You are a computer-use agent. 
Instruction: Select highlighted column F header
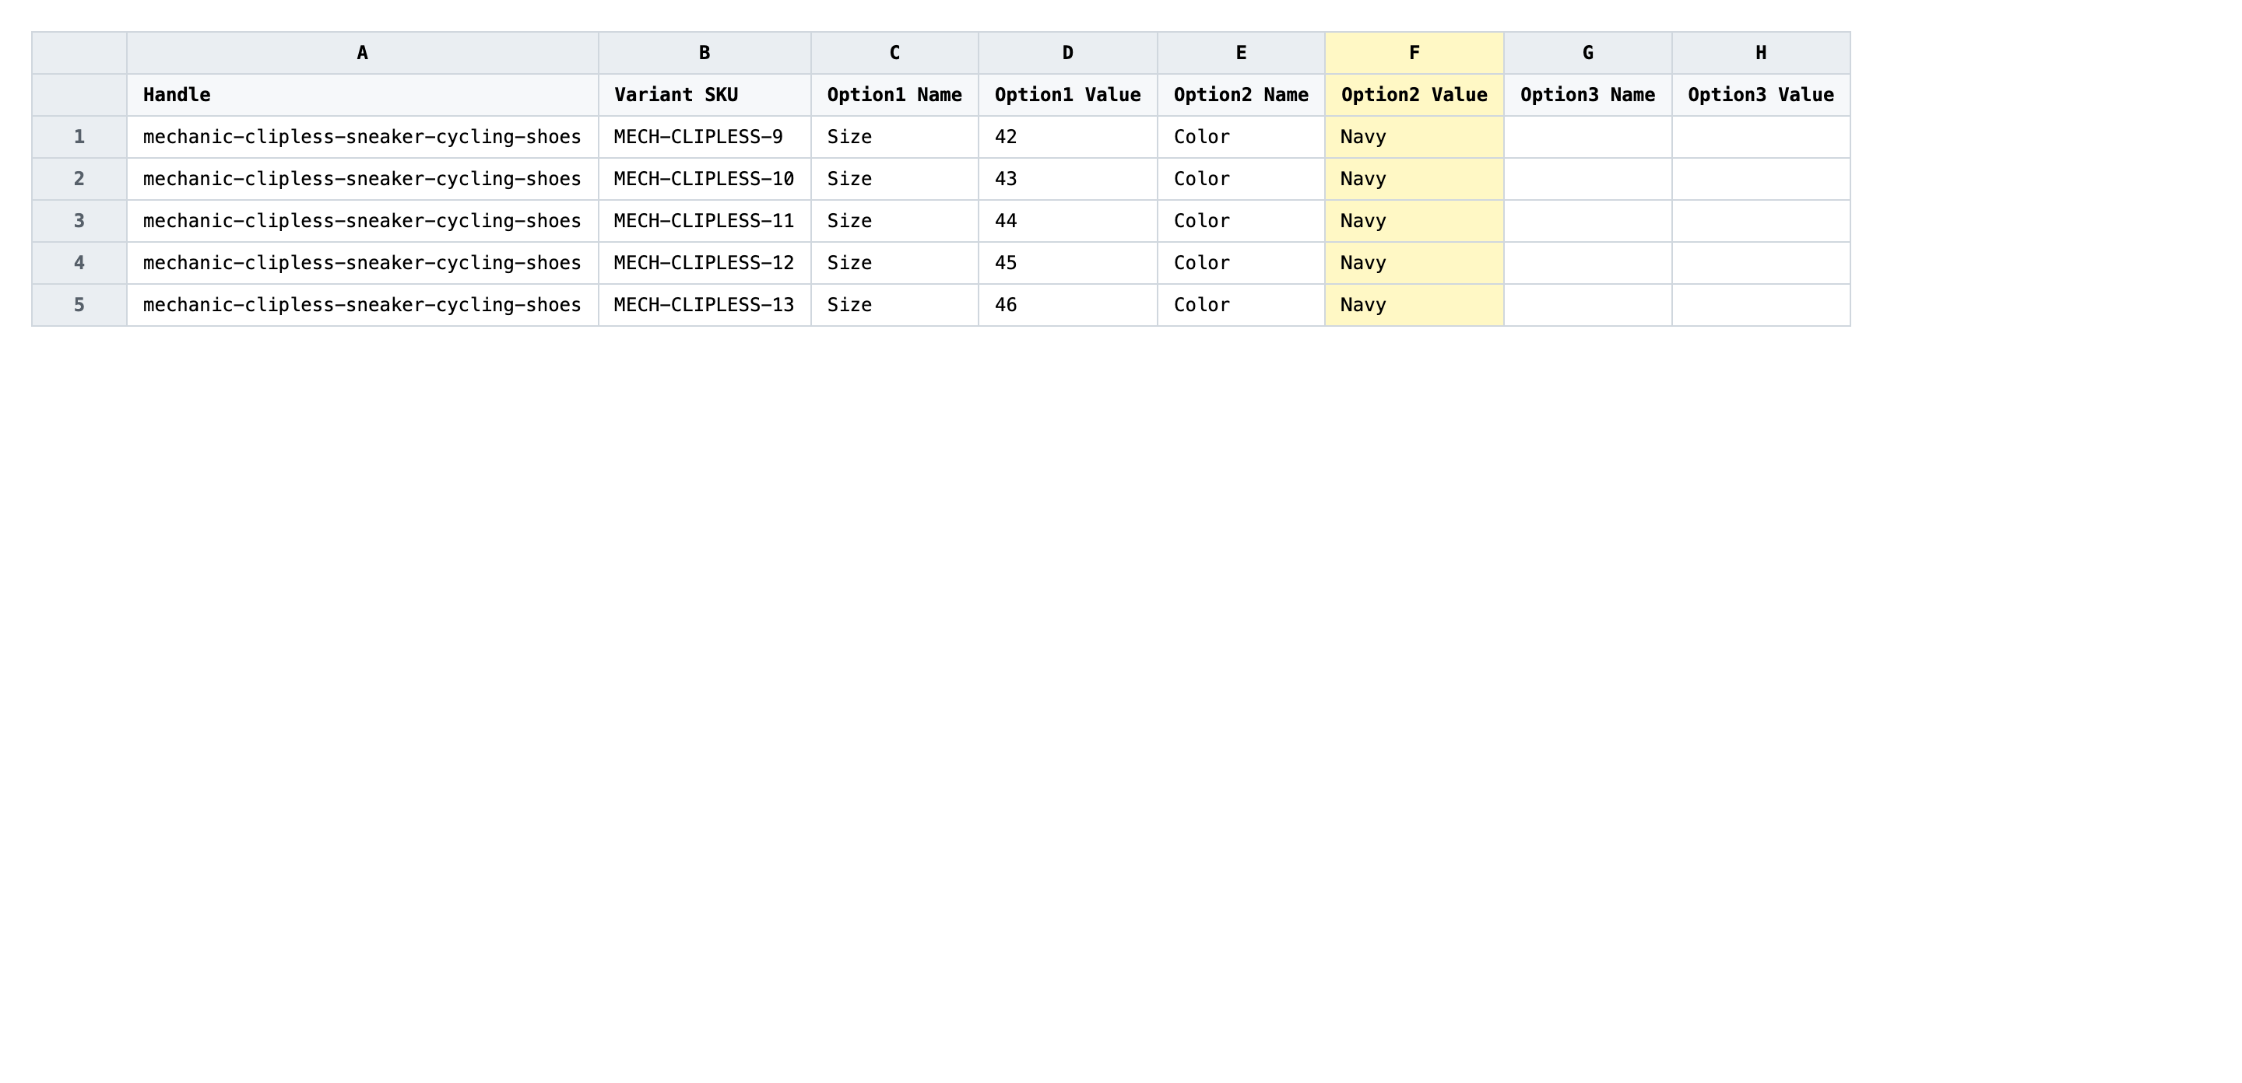pos(1414,53)
